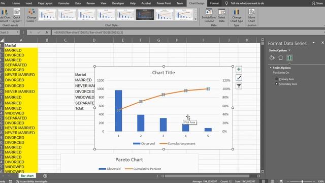Click the horizontal scrollbar right arrow
Screen dimensions: 325x183
click(258, 176)
